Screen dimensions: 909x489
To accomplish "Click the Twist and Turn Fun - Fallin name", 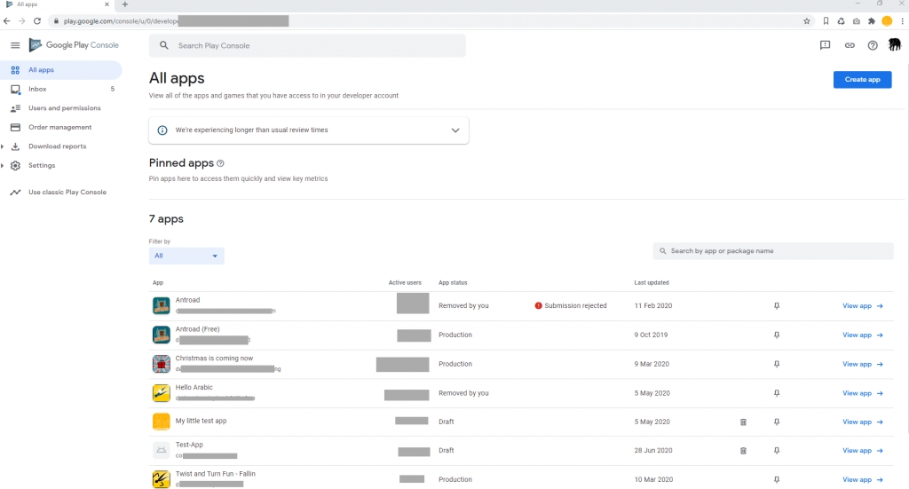I will 216,474.
